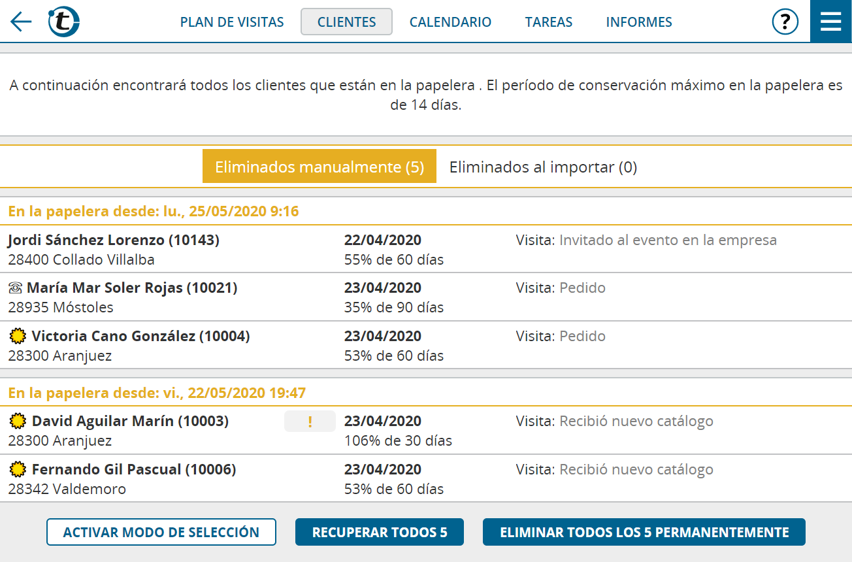Click the exclamation warning badge for David Aguilar

(310, 421)
